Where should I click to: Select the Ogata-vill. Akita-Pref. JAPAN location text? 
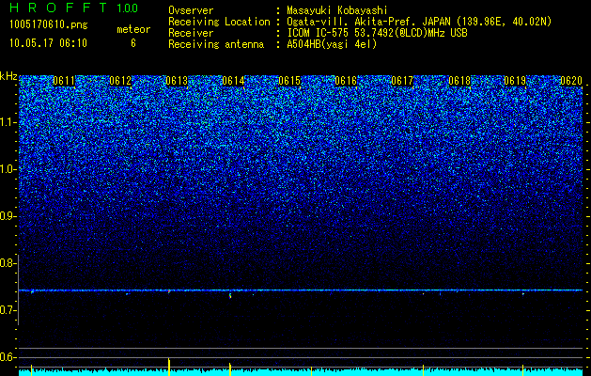pos(419,22)
